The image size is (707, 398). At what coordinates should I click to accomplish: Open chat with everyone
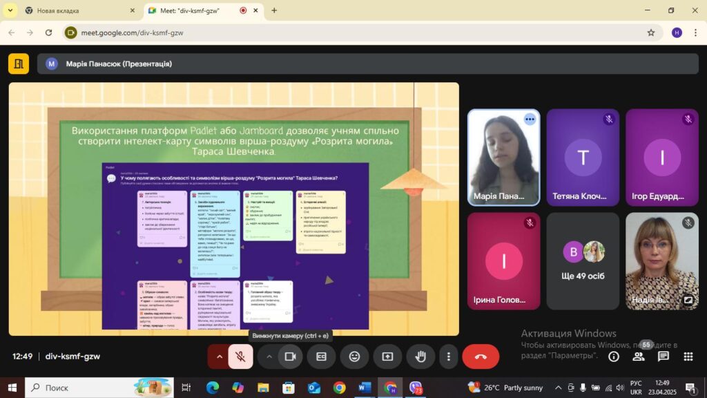pos(664,357)
